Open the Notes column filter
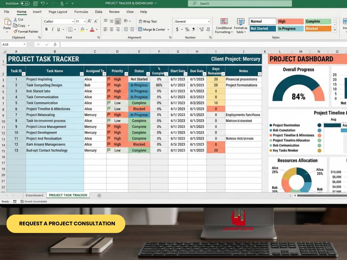Image resolution: width=347 pixels, height=260 pixels. tap(260, 74)
